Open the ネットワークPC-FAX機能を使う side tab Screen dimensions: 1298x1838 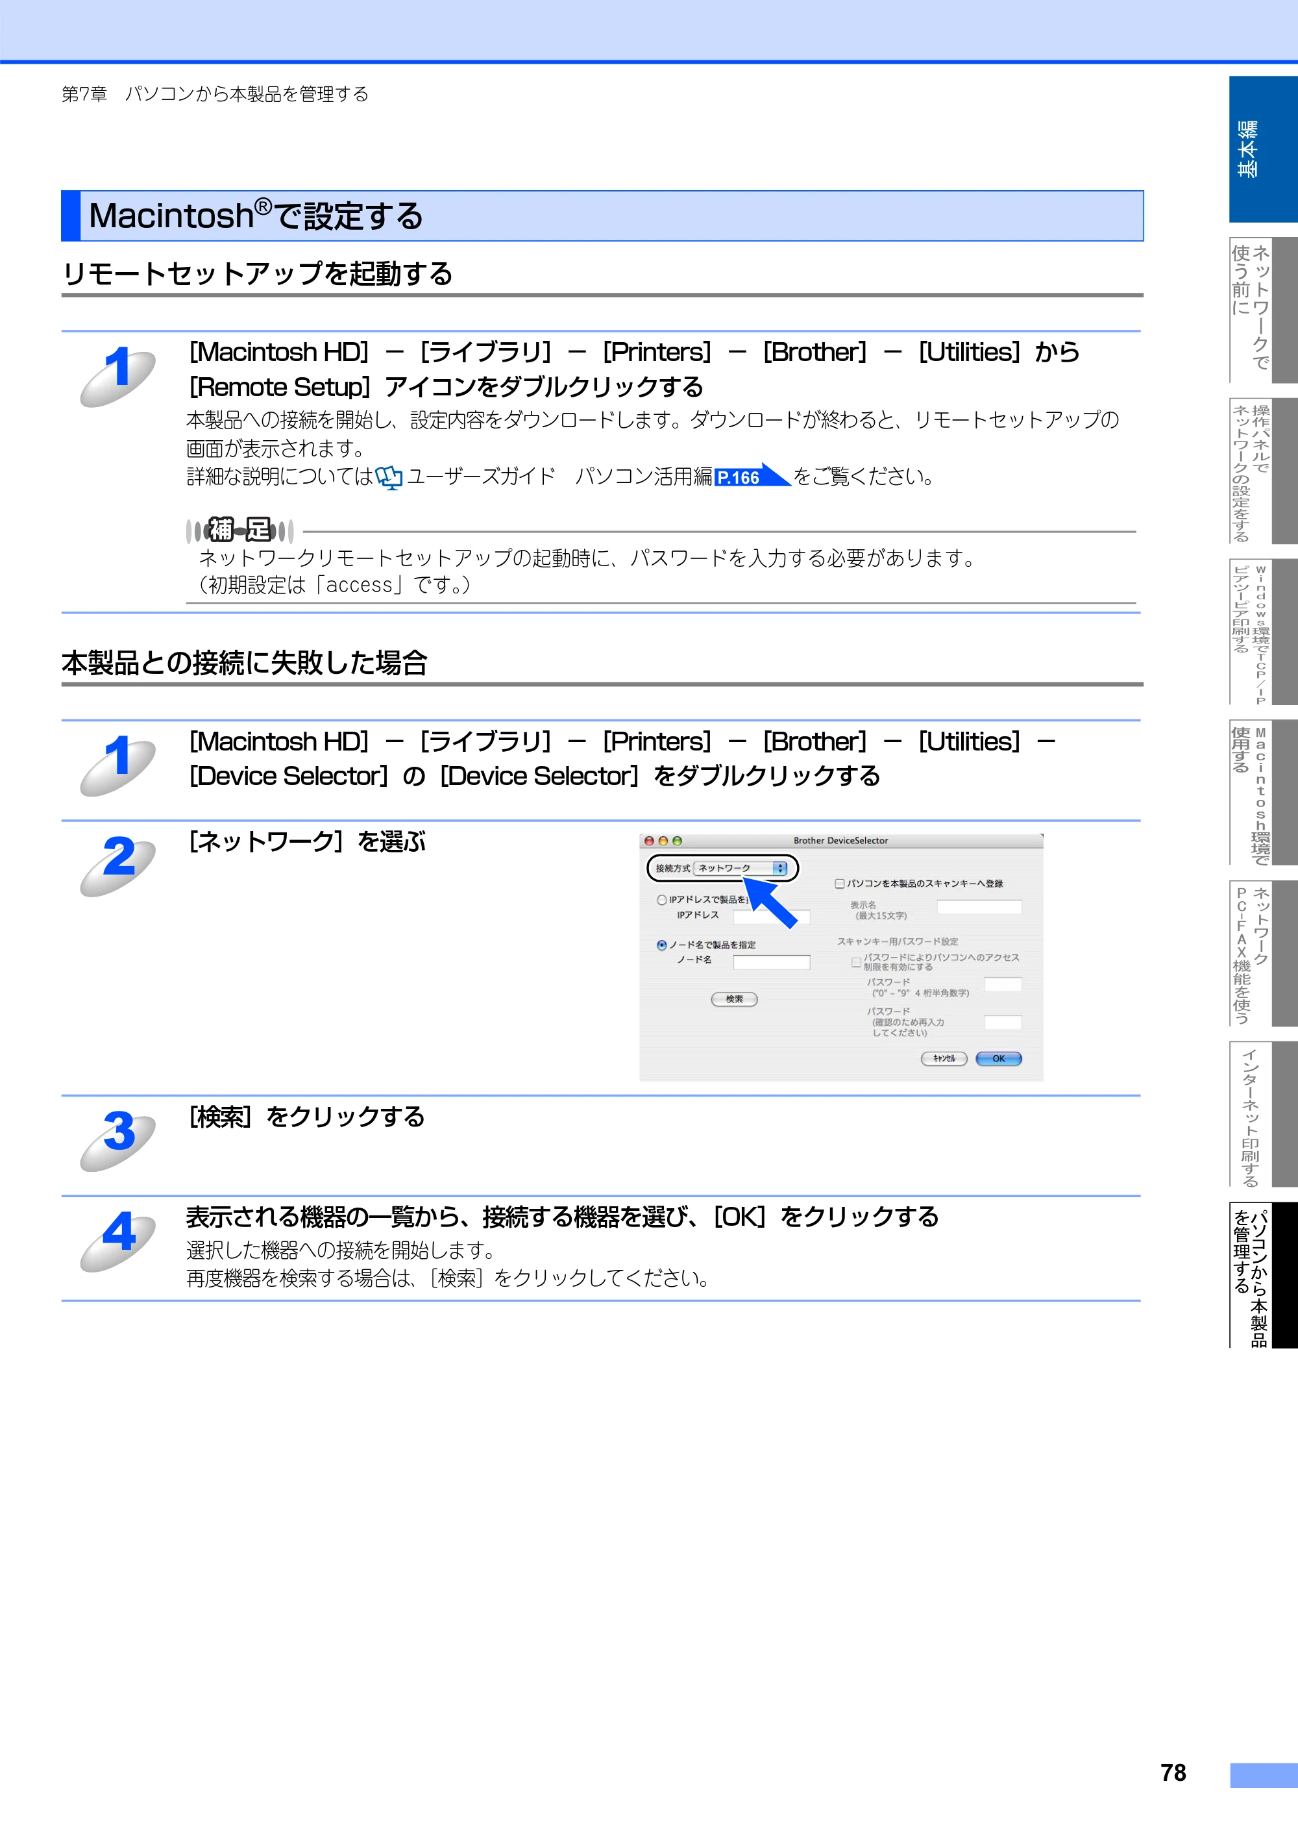[x=1264, y=954]
